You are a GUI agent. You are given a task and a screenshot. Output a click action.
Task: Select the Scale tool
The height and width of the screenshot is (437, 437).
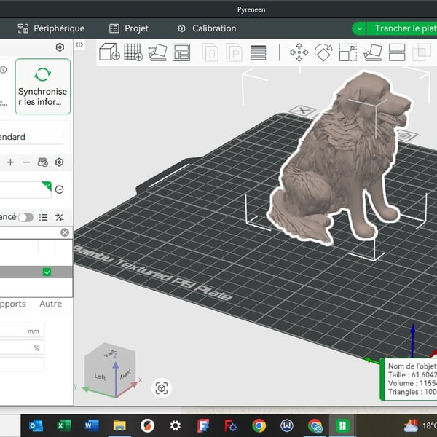tap(348, 52)
